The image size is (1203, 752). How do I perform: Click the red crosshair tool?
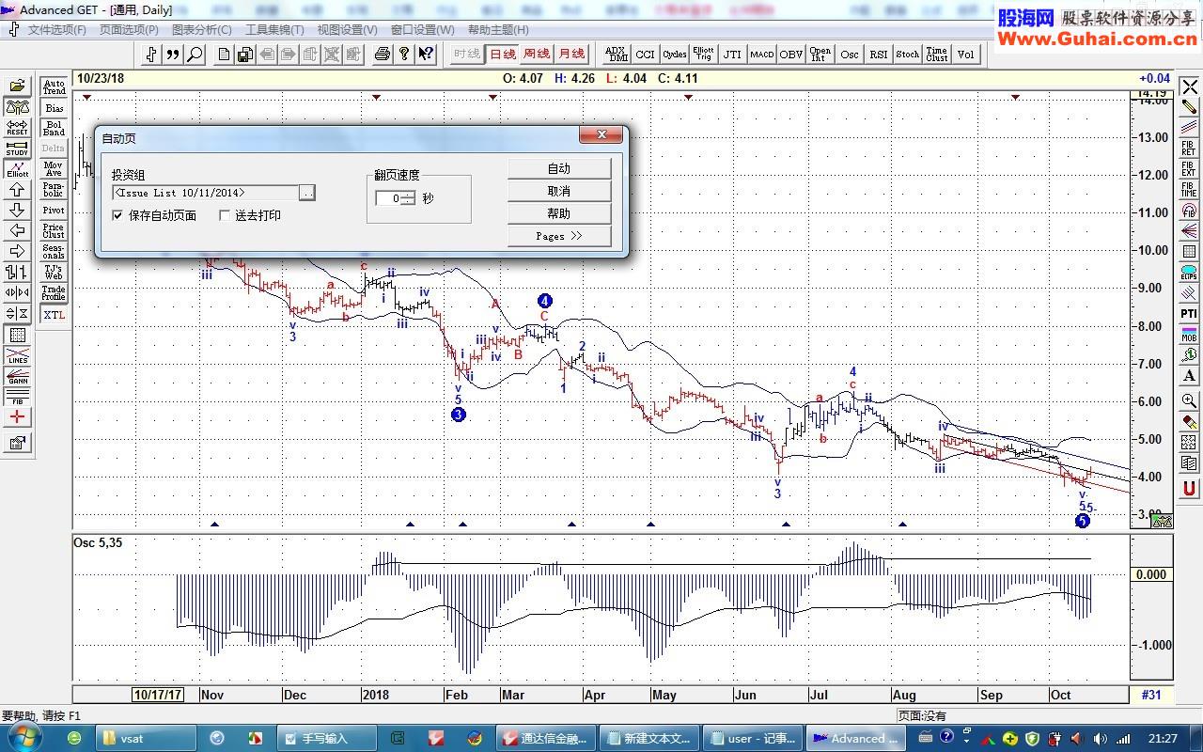17,417
